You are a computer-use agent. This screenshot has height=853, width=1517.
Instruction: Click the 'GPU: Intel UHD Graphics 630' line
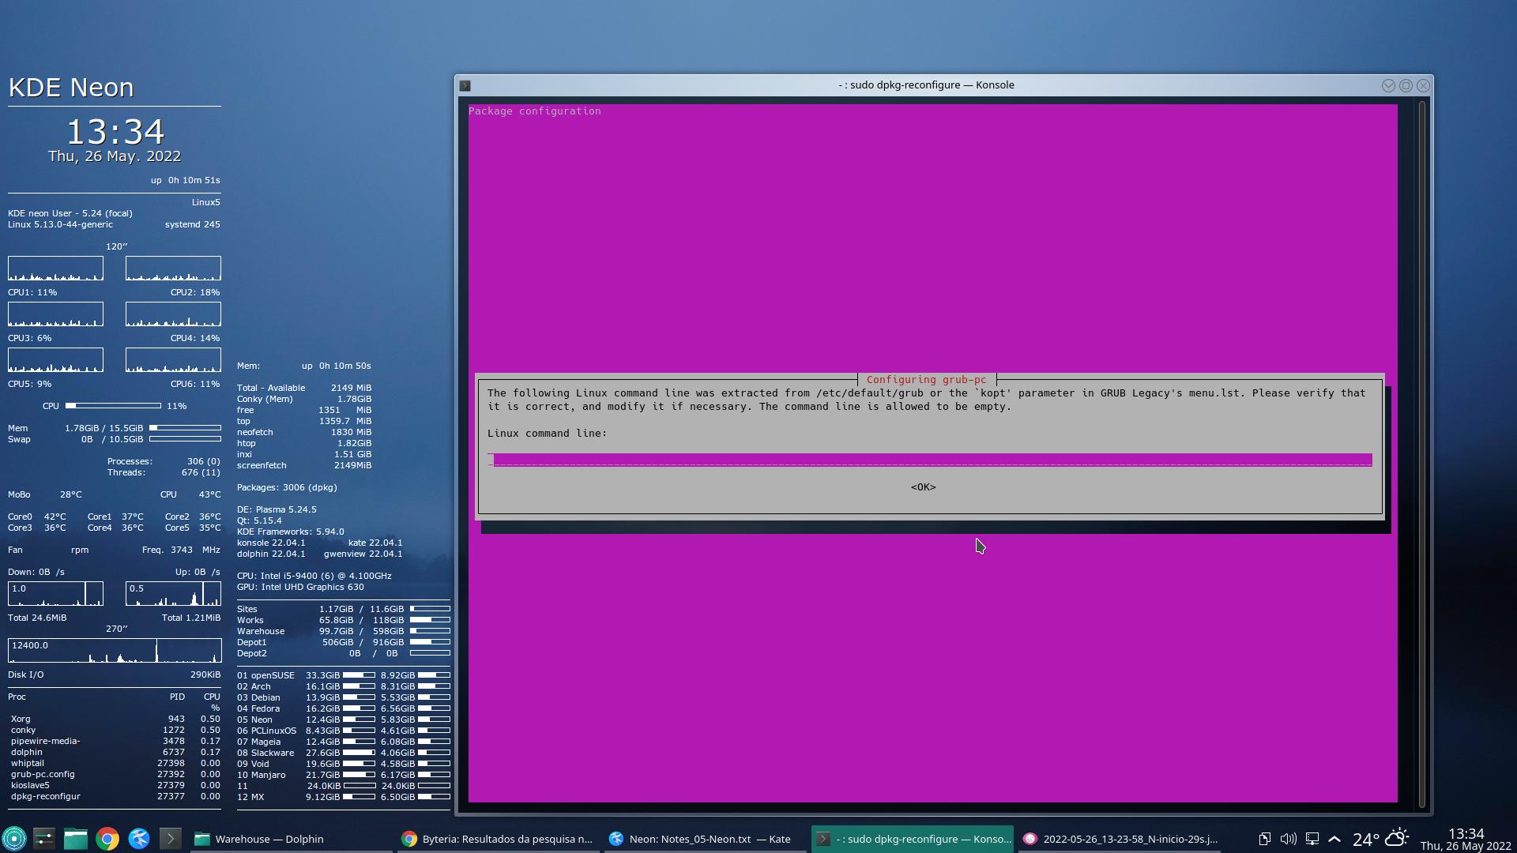300,587
